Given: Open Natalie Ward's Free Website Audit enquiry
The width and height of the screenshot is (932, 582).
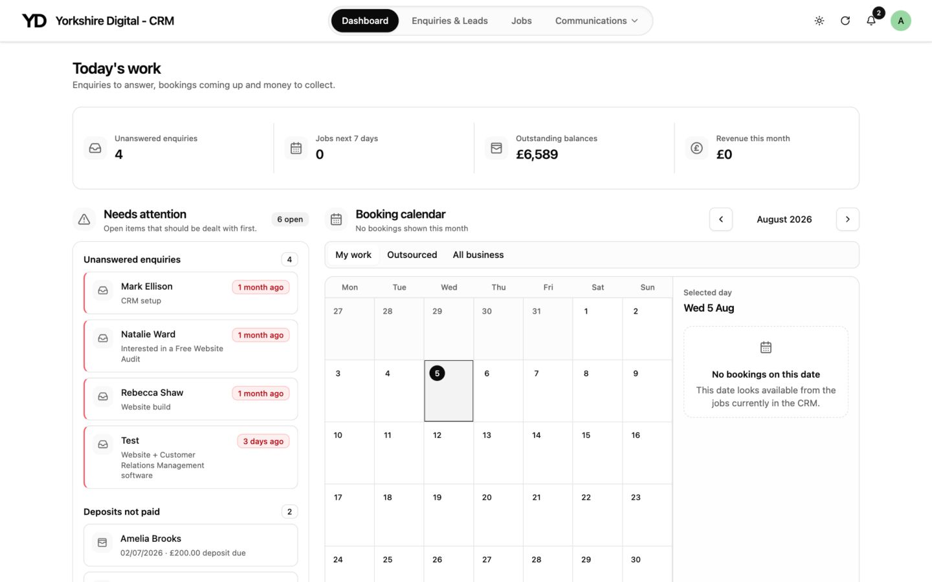Looking at the screenshot, I should click(x=191, y=346).
